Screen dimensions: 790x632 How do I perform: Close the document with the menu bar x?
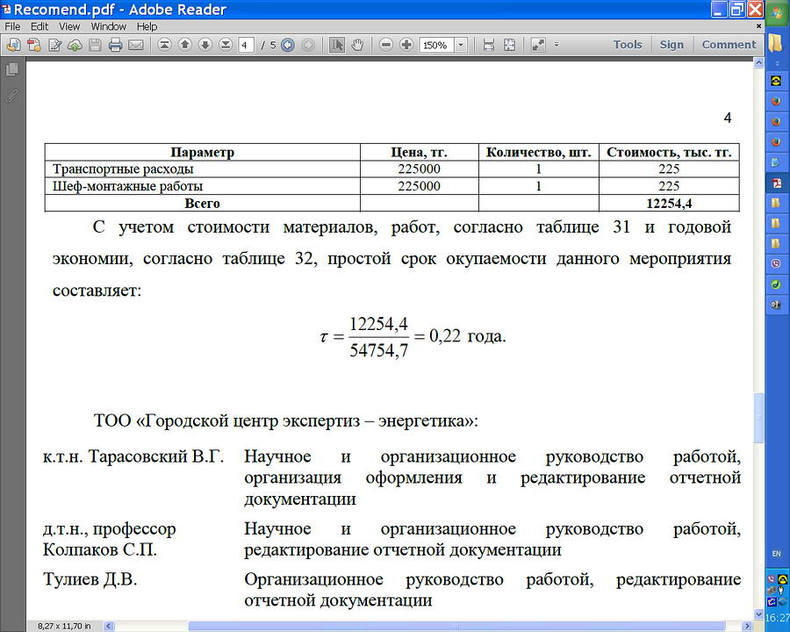pos(758,25)
